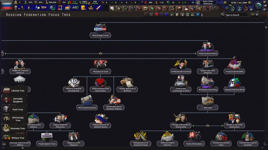Open the officer cap icon
The height and width of the screenshot is (150, 268).
[91, 8]
